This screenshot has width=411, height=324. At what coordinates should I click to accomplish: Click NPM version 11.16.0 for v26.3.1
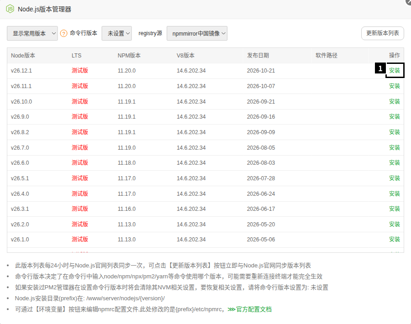126,209
